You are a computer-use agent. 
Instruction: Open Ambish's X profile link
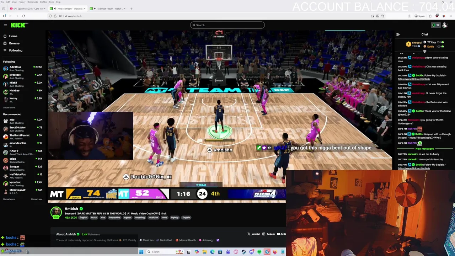[253, 234]
